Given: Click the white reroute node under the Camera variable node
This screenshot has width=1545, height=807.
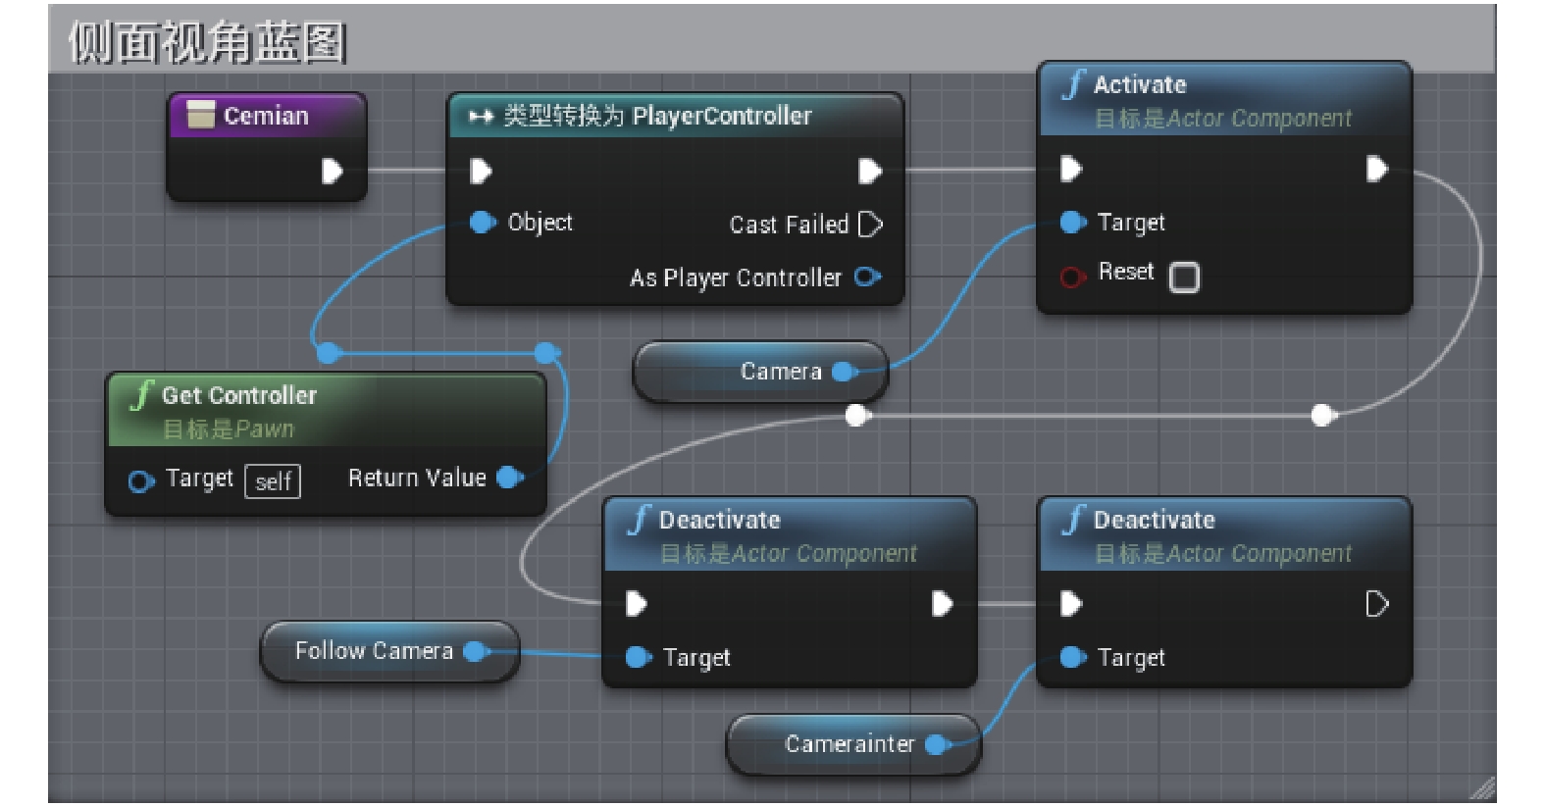Looking at the screenshot, I should point(857,416).
